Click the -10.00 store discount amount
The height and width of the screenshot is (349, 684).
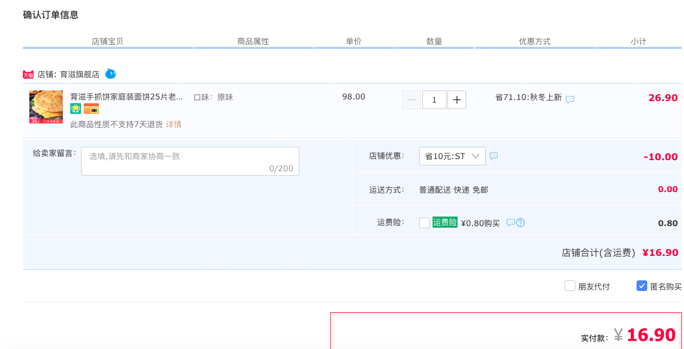click(661, 157)
